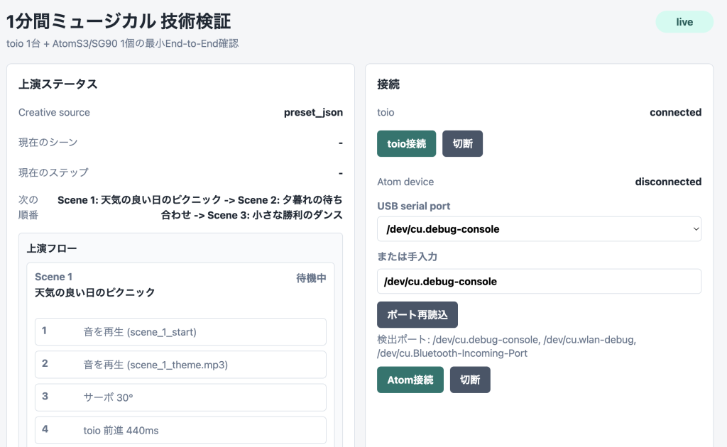Select step 4 toio 前進 440ms
The image size is (727, 447).
coord(180,430)
